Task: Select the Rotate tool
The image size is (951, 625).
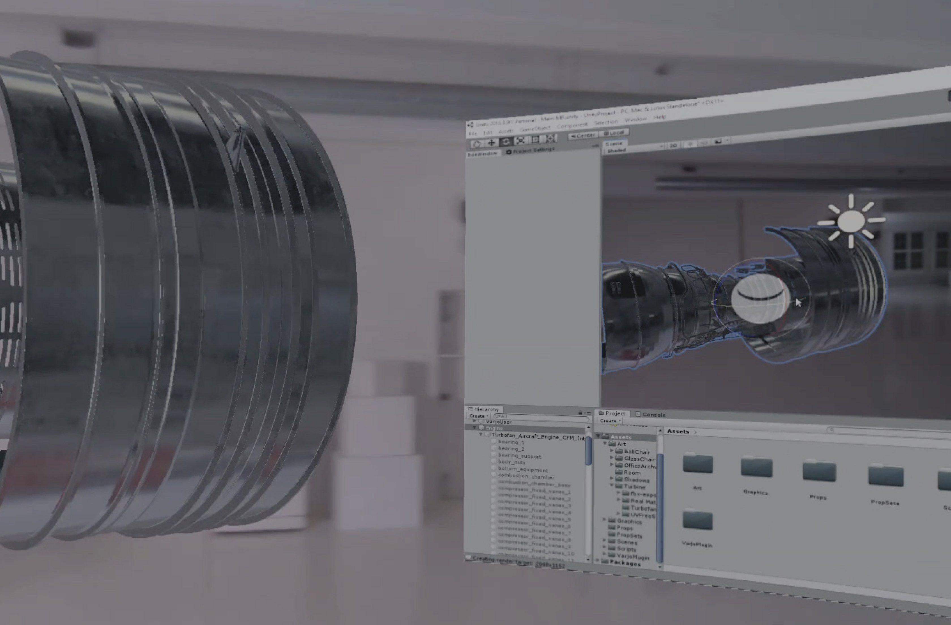Action: point(506,141)
